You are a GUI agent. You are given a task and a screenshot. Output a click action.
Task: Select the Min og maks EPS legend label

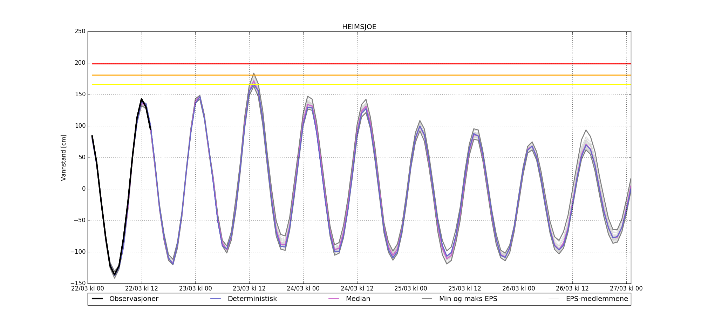[x=468, y=299]
